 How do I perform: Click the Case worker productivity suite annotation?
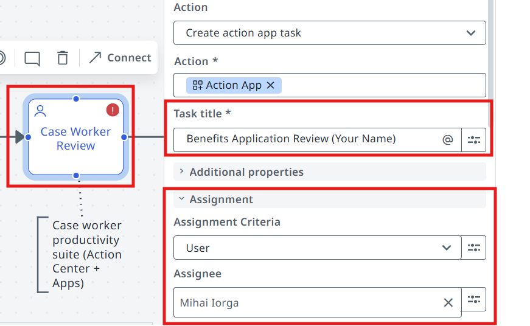coord(80,254)
